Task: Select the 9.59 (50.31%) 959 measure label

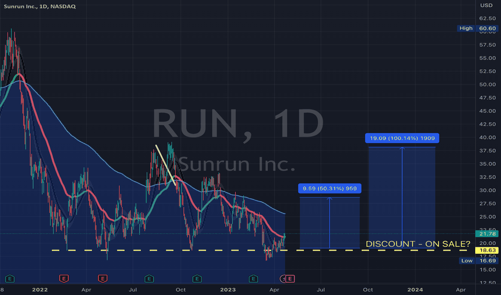Action: [x=330, y=188]
